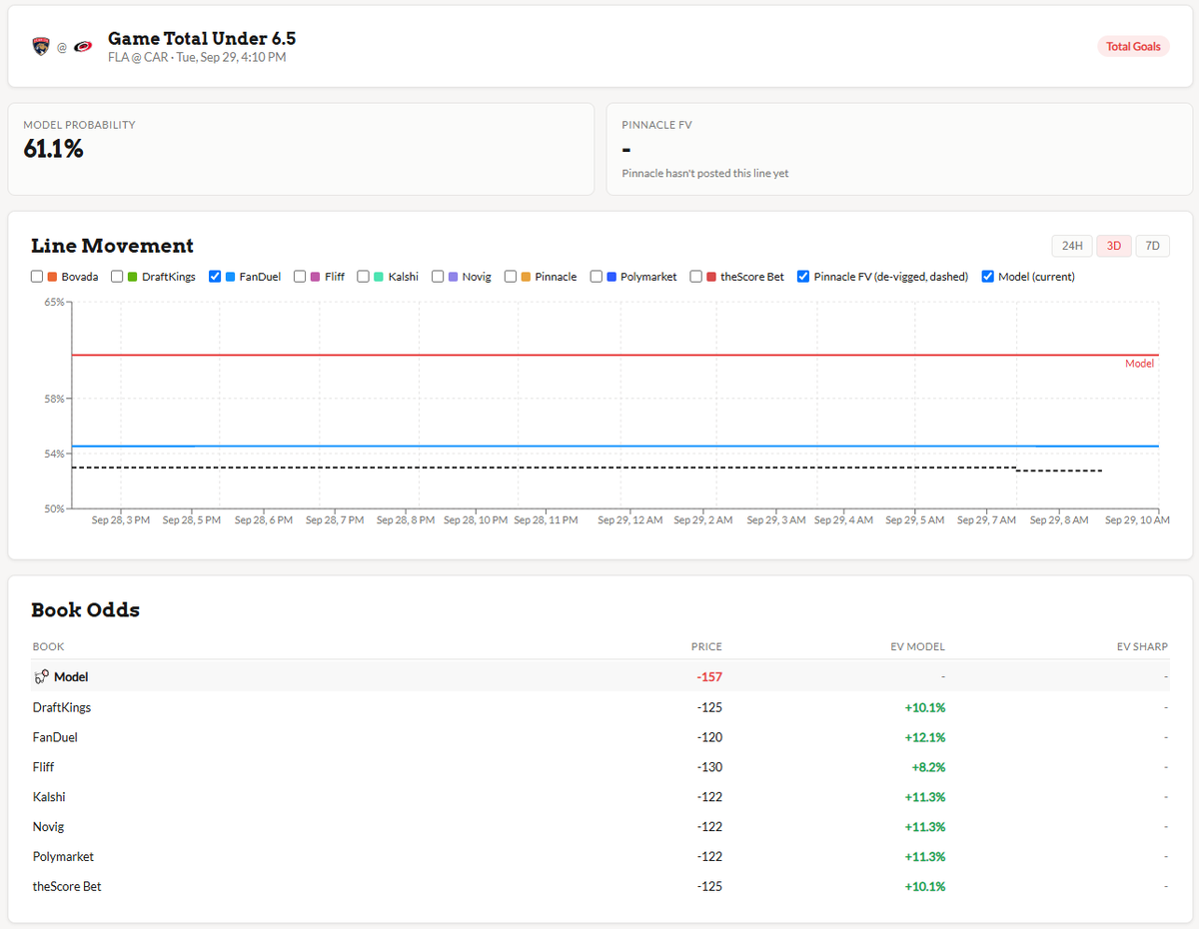Click theScore Bet row in Book Odds
The image size is (1199, 929).
click(599, 887)
